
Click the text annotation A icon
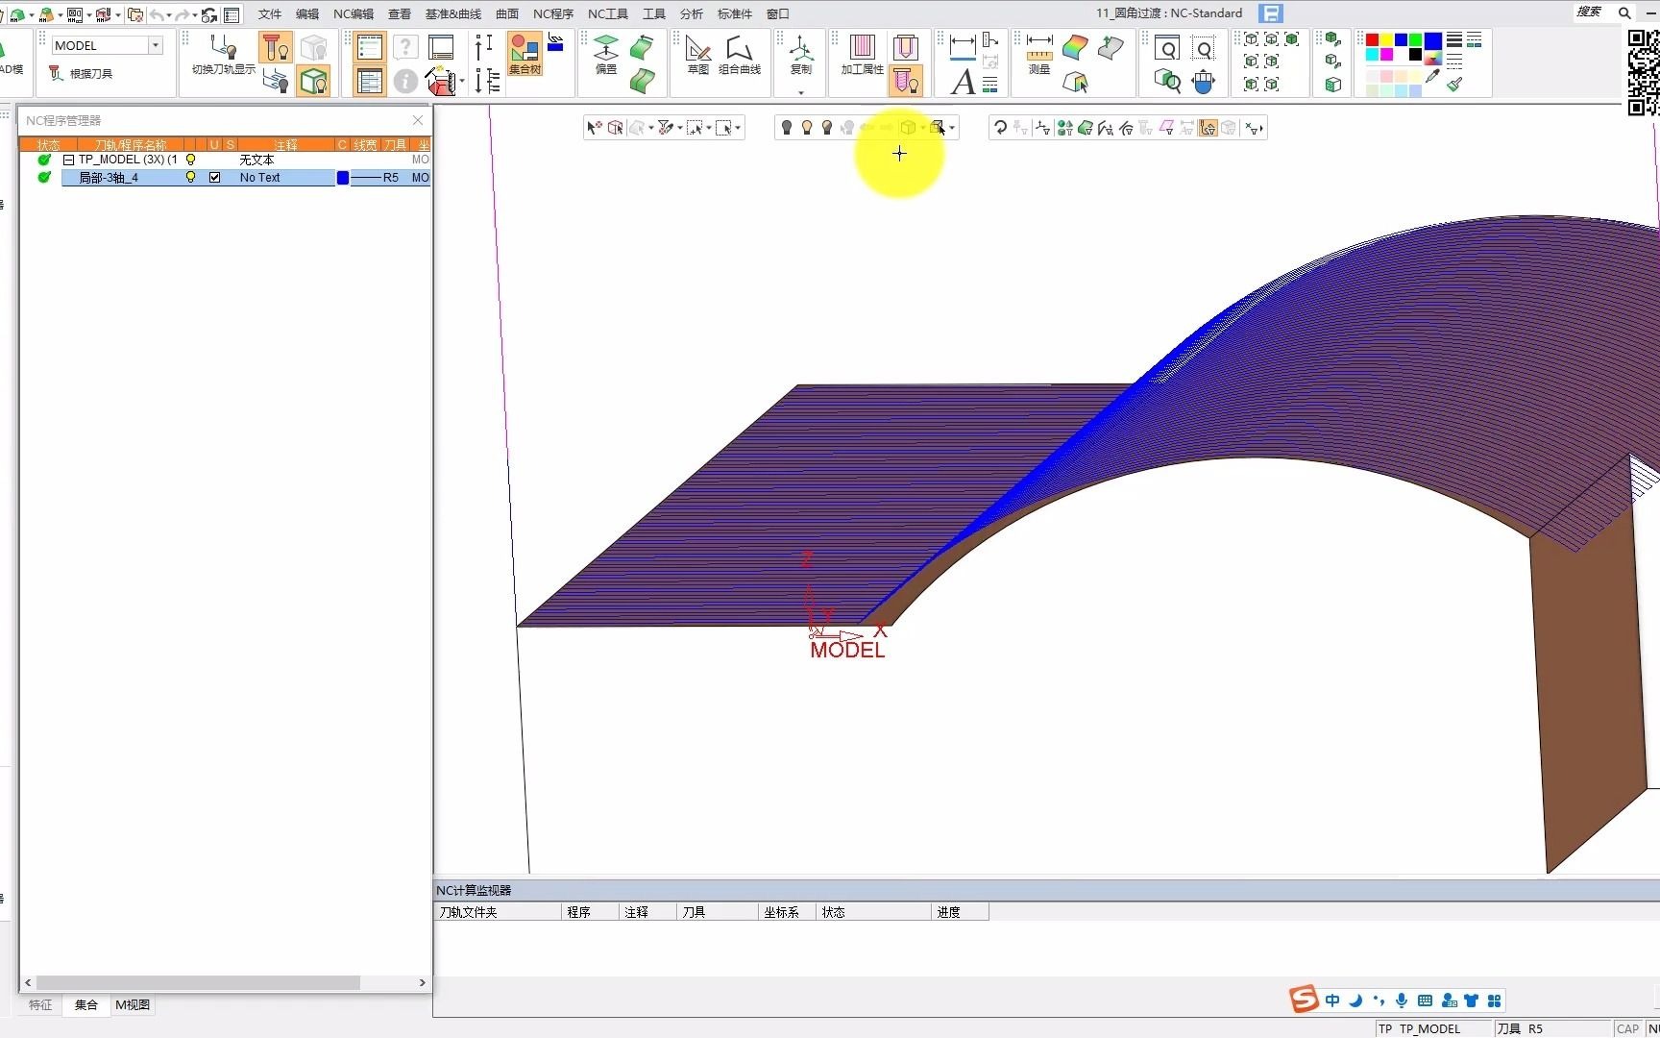click(x=962, y=83)
